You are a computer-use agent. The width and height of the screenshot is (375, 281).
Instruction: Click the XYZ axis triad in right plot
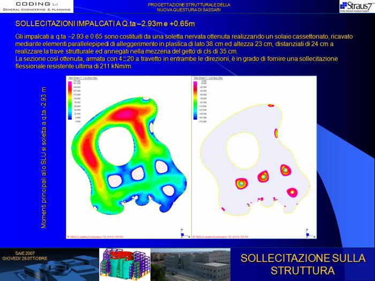(x=307, y=233)
